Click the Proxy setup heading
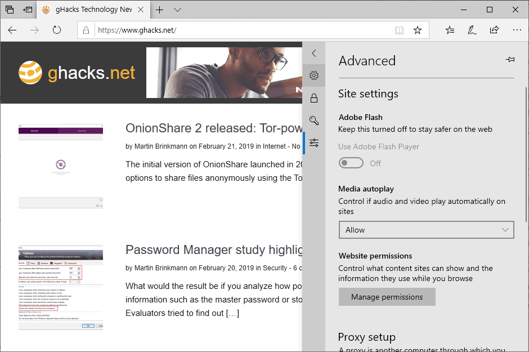 pyautogui.click(x=367, y=337)
